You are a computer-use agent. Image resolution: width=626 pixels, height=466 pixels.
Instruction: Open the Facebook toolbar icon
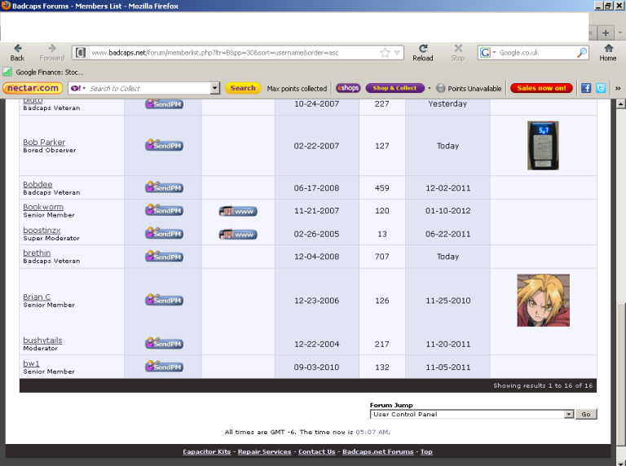point(586,88)
